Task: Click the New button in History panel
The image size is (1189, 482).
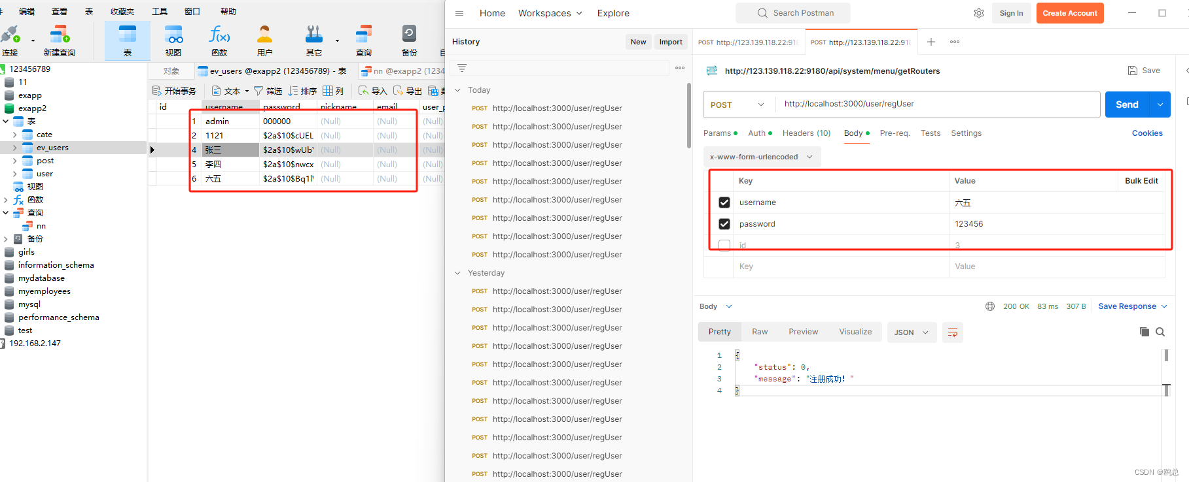Action: tap(638, 42)
